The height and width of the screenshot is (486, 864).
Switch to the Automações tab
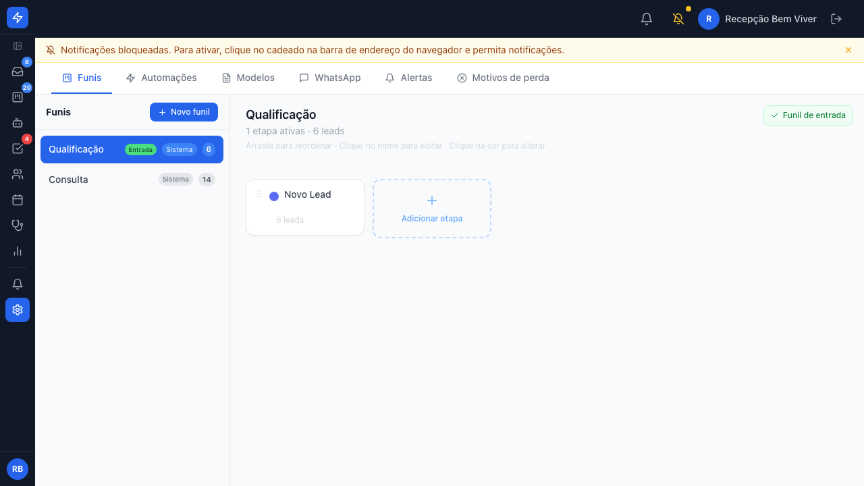[161, 78]
